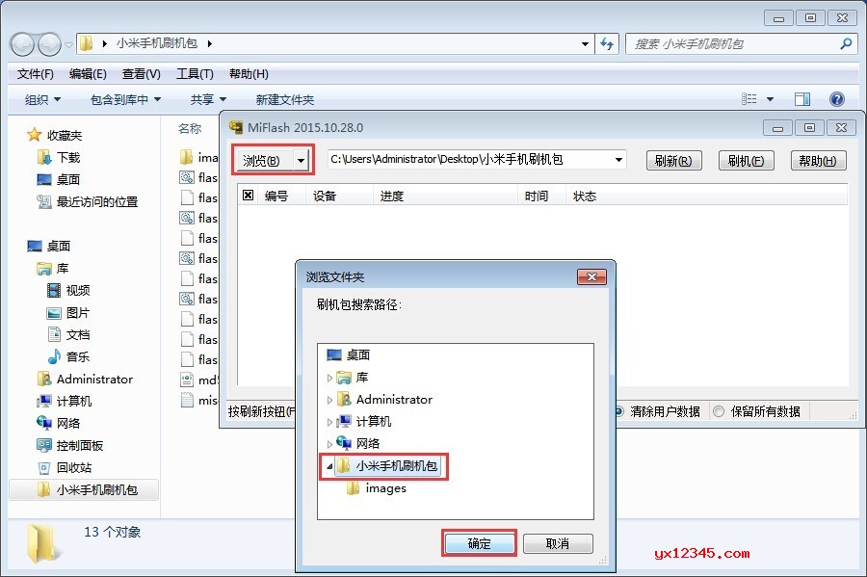Screen dimensions: 867x577
Task: Click 新建文件夹 in Explorer toolbar
Action: click(x=285, y=99)
